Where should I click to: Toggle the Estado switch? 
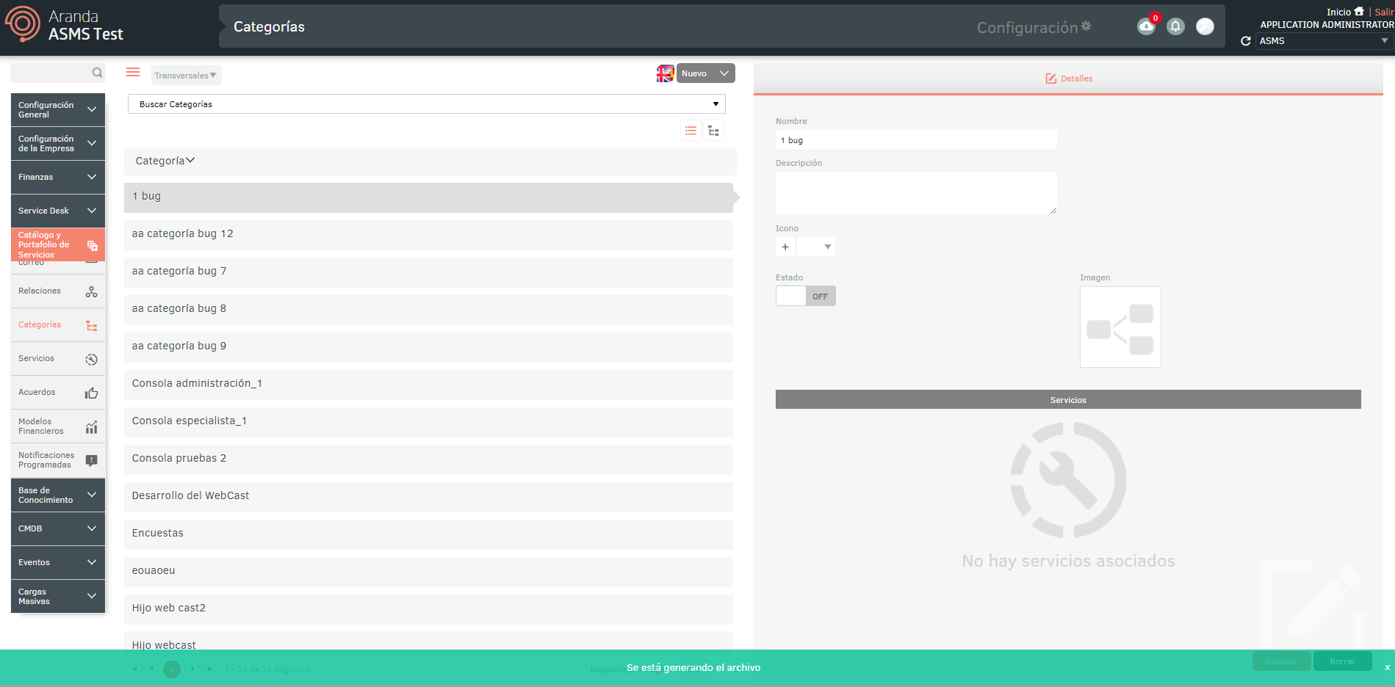coord(805,296)
